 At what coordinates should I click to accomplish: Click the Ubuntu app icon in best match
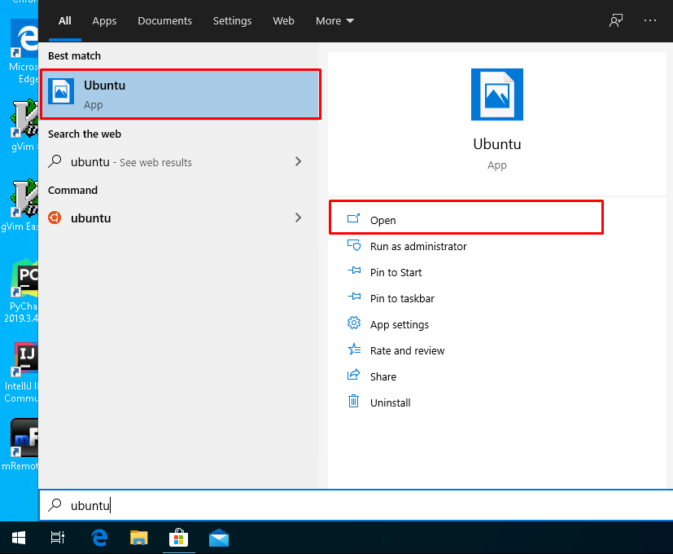[x=61, y=91]
